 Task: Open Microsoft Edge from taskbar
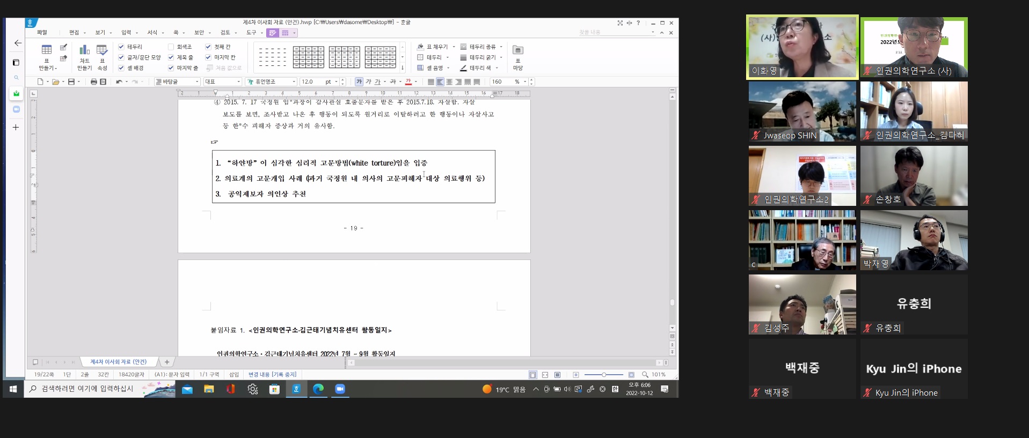coord(318,389)
